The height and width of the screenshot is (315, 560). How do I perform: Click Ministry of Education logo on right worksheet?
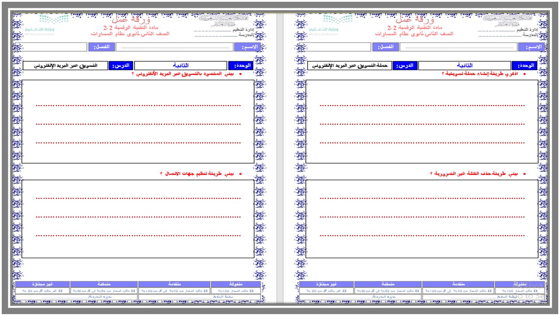coord(331,24)
